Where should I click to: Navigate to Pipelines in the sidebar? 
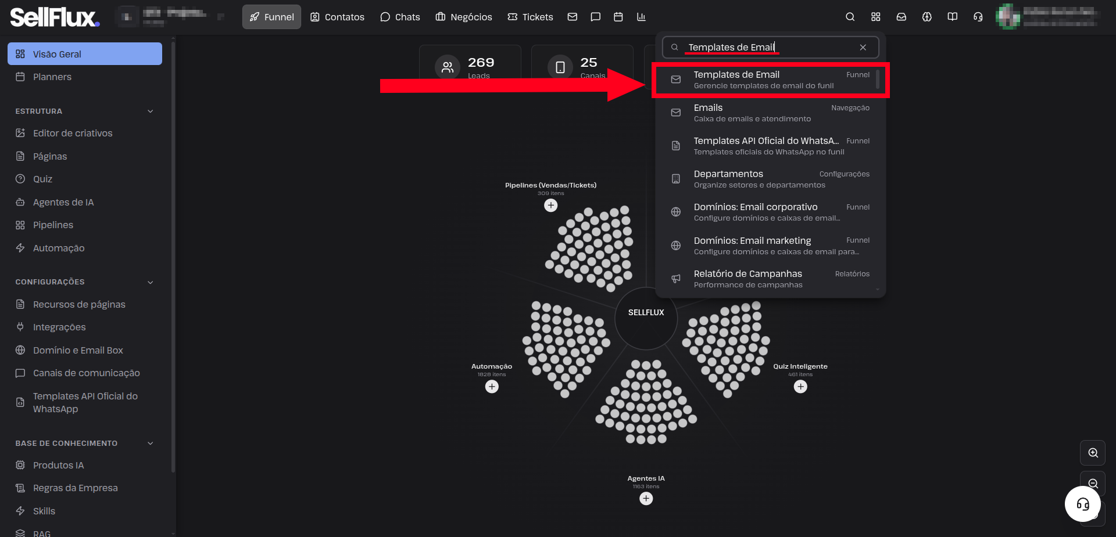(x=85, y=225)
